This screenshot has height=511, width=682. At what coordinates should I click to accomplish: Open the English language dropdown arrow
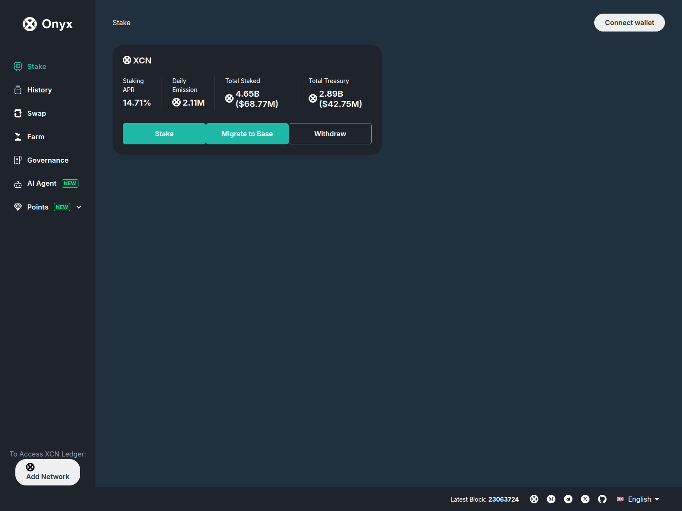coord(657,500)
